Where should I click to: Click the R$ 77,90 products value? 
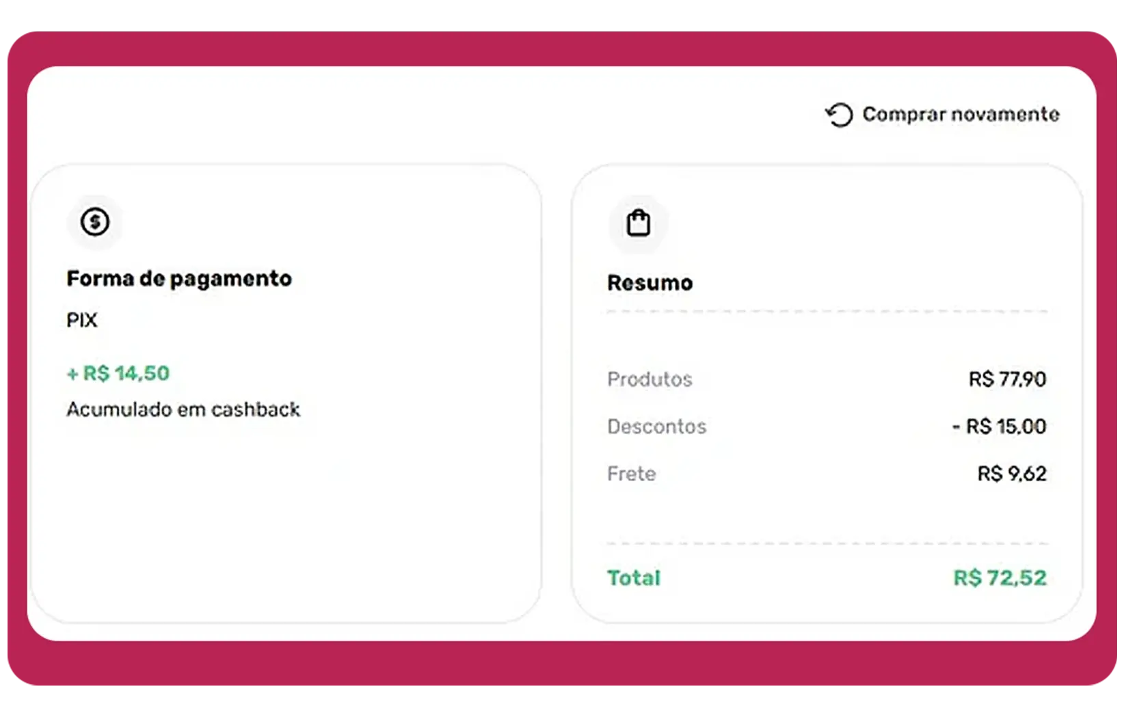(1007, 379)
